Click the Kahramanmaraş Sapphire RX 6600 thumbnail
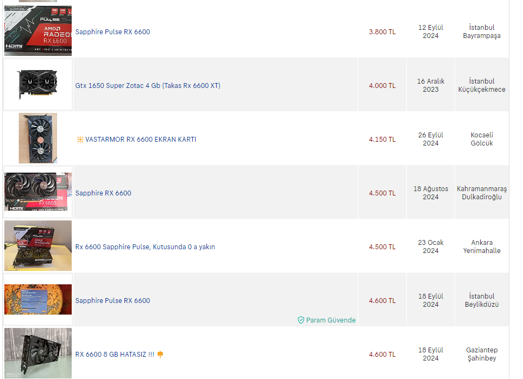This screenshot has width=523, height=379. [38, 192]
